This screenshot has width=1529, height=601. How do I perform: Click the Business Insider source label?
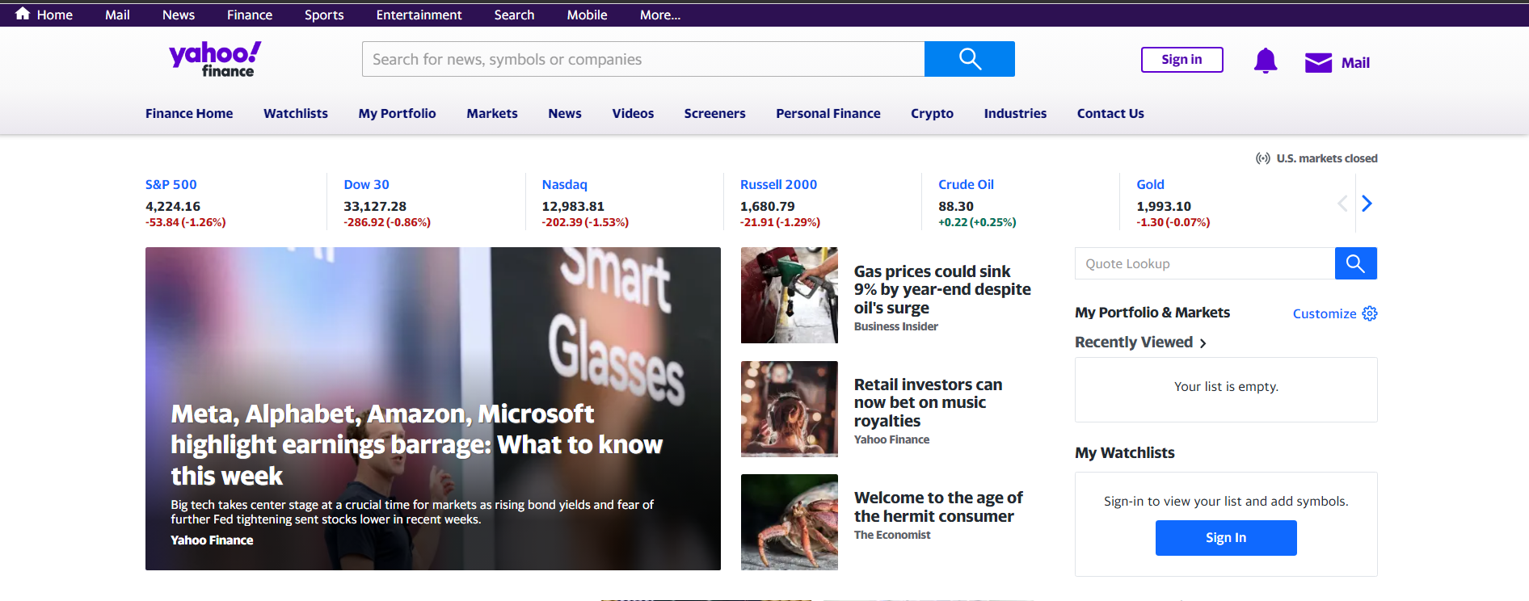[896, 326]
